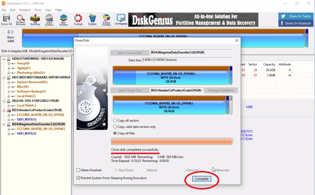Select the New Partition tool
This screenshot has width=315, height=195.
[x=63, y=19]
